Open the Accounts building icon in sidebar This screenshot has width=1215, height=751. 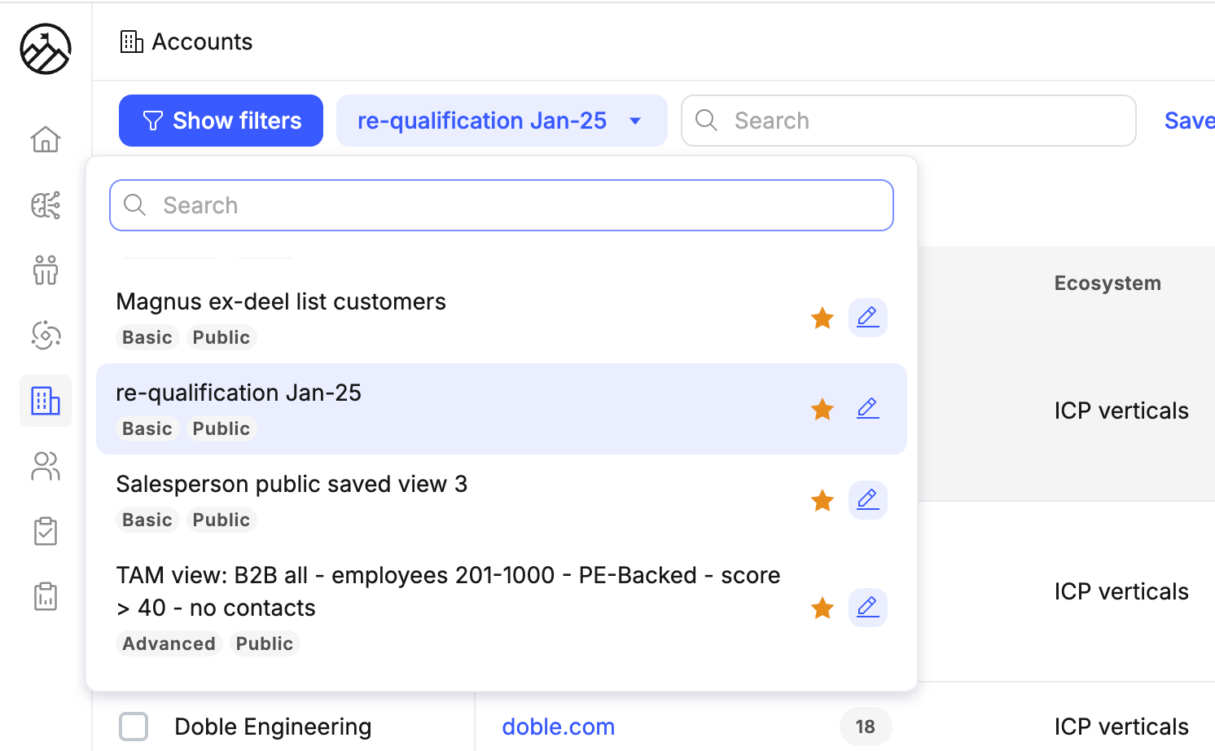pos(46,401)
